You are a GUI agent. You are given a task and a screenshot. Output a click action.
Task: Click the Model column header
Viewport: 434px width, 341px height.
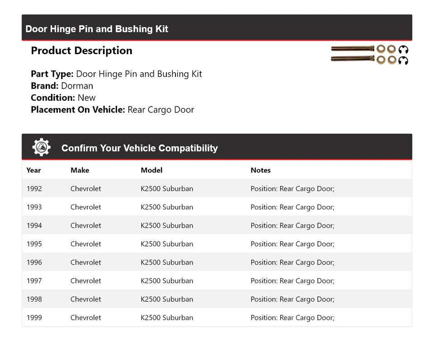click(151, 170)
